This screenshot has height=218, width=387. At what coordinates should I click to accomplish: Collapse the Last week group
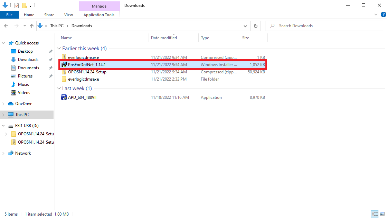click(x=59, y=89)
